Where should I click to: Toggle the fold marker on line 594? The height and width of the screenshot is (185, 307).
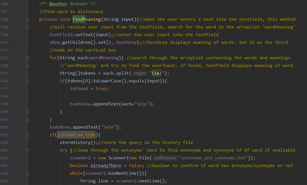[x=27, y=66]
